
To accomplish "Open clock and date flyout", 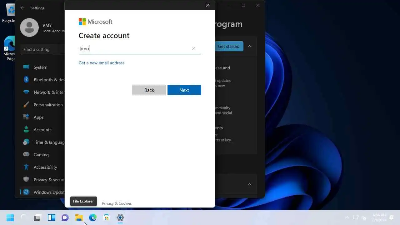I will (x=378, y=217).
